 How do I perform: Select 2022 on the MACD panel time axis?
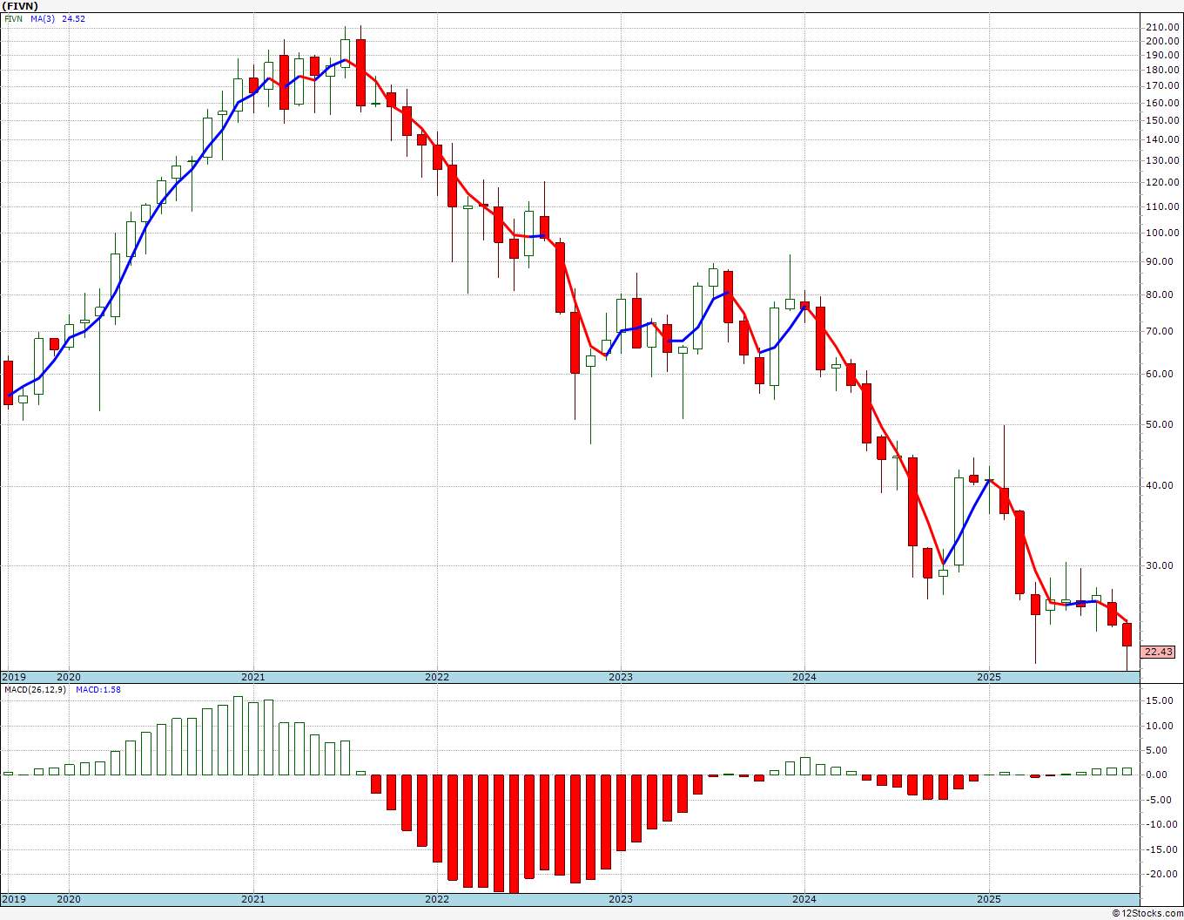tap(437, 899)
